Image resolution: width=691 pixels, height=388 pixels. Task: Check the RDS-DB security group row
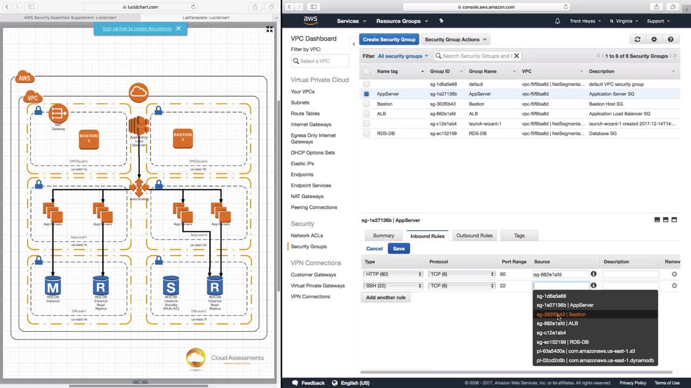pyautogui.click(x=367, y=133)
